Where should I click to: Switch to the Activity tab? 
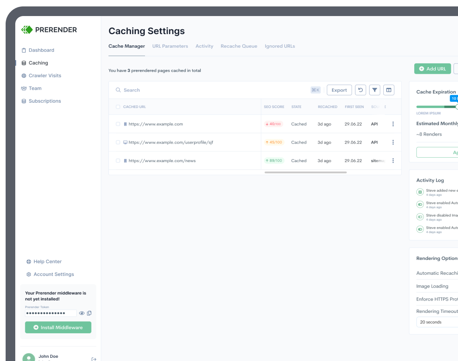(x=204, y=46)
